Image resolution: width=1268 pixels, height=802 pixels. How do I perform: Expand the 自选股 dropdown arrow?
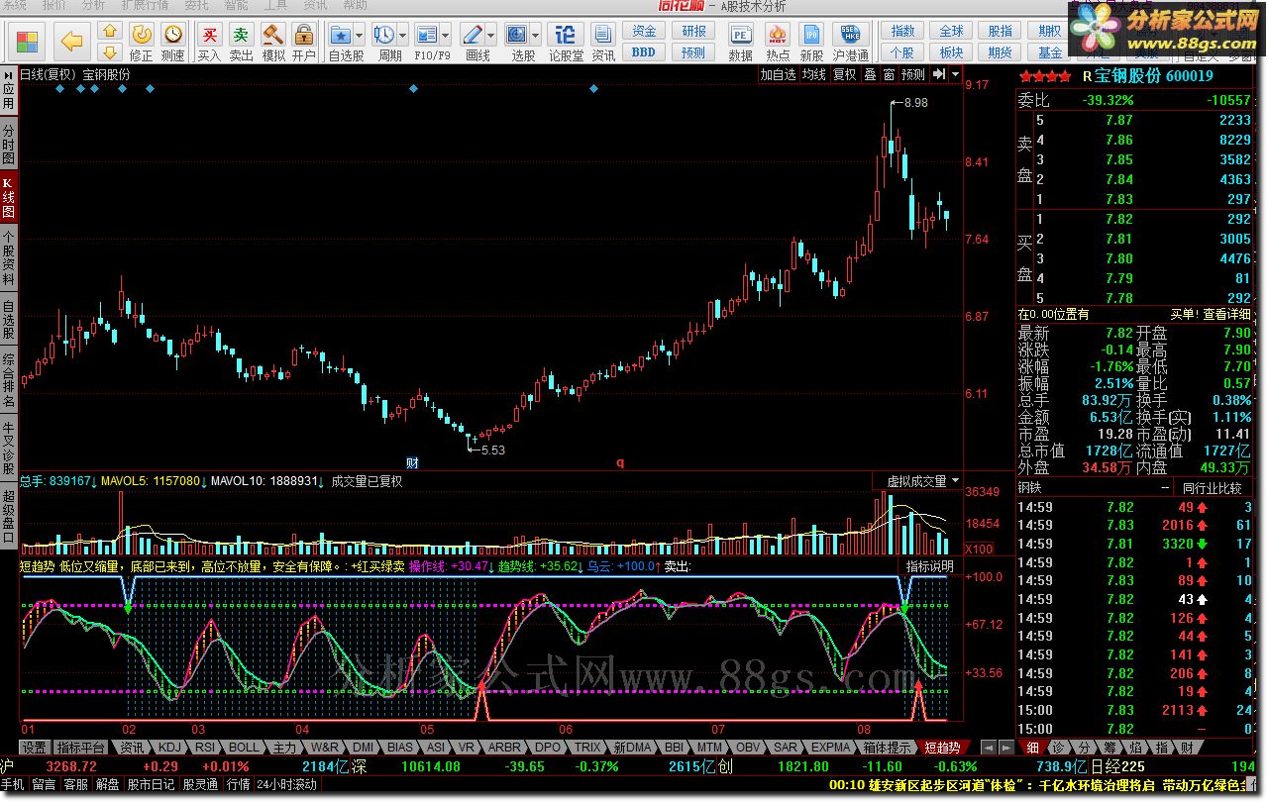(x=360, y=34)
